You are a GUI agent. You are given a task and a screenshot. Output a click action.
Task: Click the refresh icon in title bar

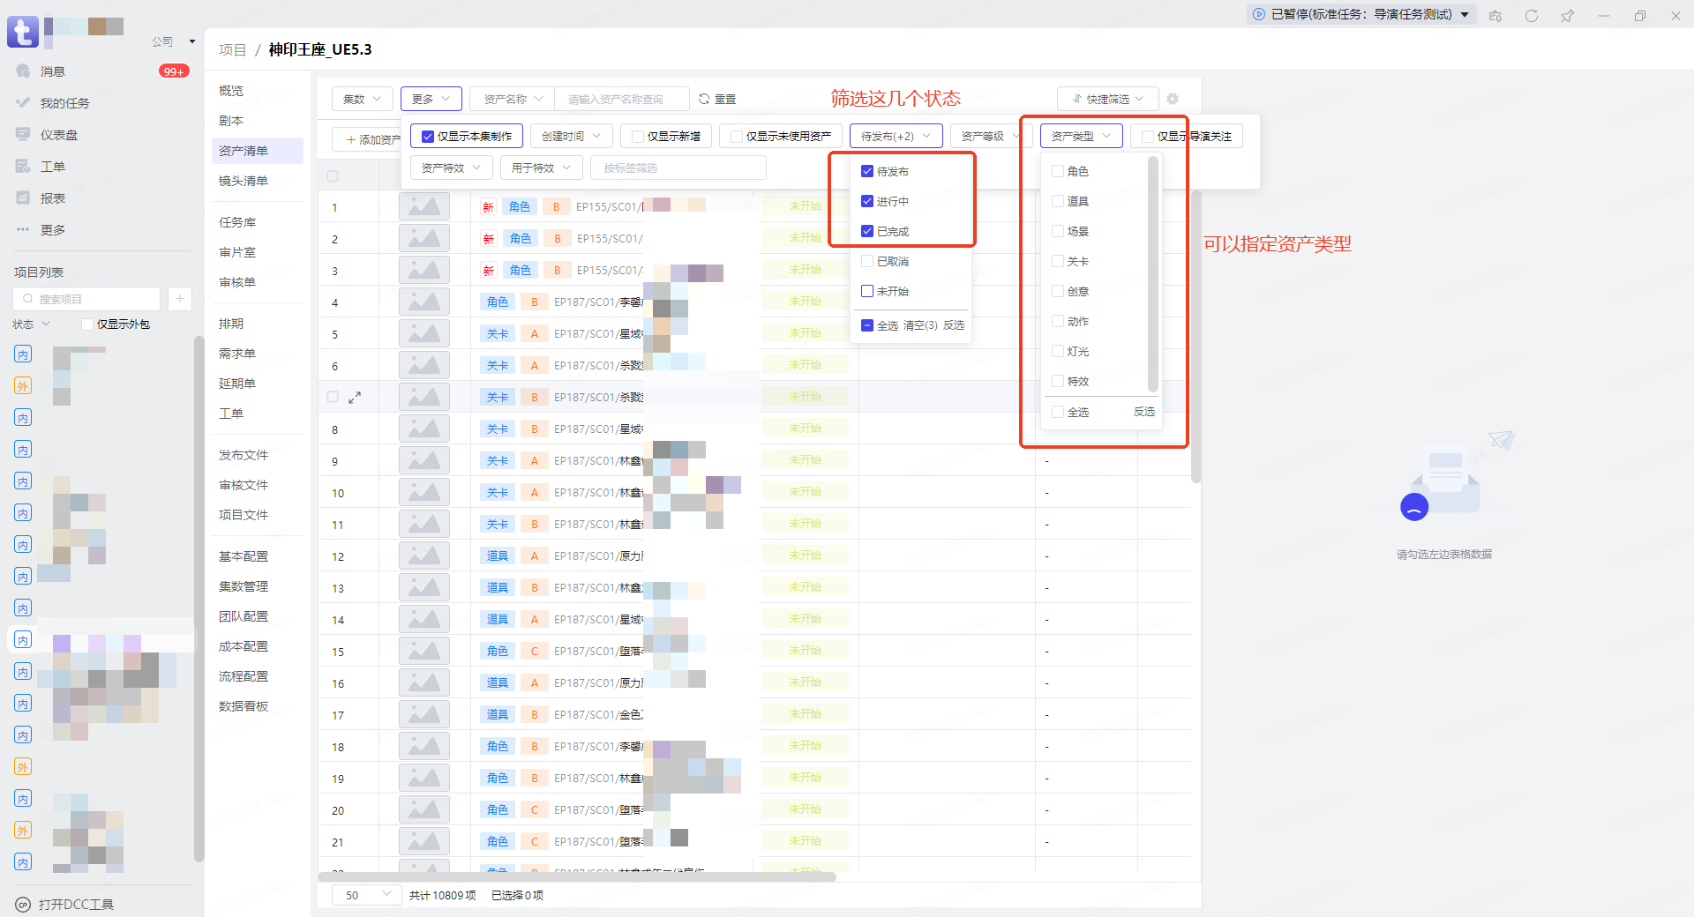click(x=1532, y=16)
